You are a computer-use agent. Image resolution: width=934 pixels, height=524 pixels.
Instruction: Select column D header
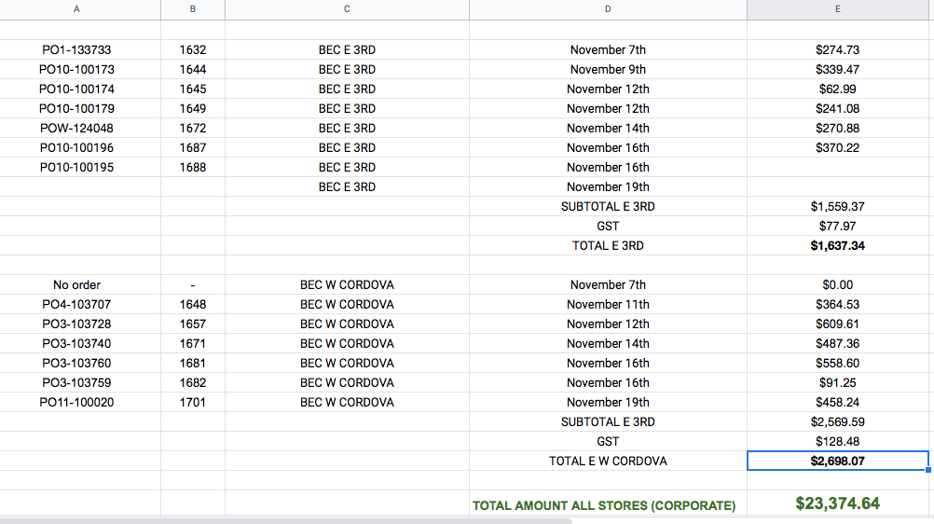coord(608,9)
